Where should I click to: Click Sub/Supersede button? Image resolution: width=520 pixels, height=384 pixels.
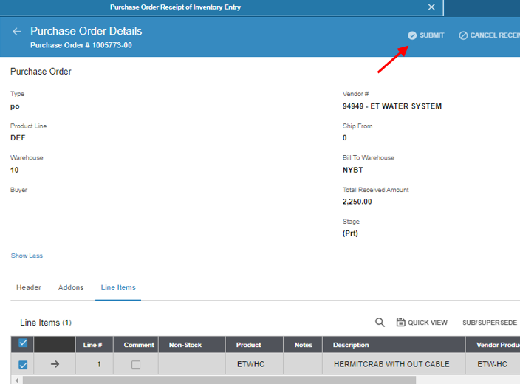click(490, 323)
